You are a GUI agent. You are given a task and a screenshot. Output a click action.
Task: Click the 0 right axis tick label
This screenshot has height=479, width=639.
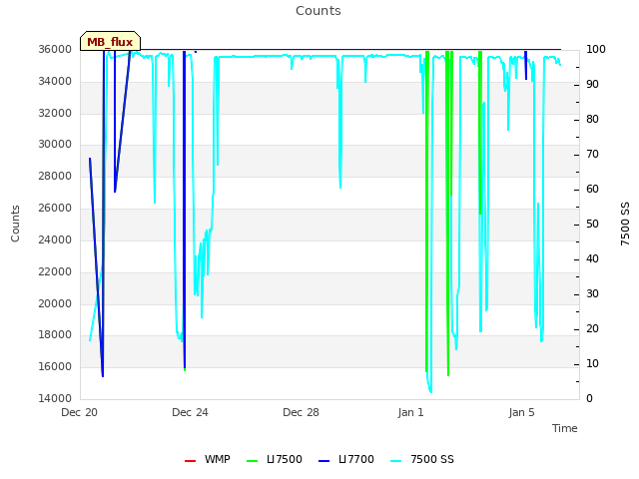pyautogui.click(x=589, y=399)
